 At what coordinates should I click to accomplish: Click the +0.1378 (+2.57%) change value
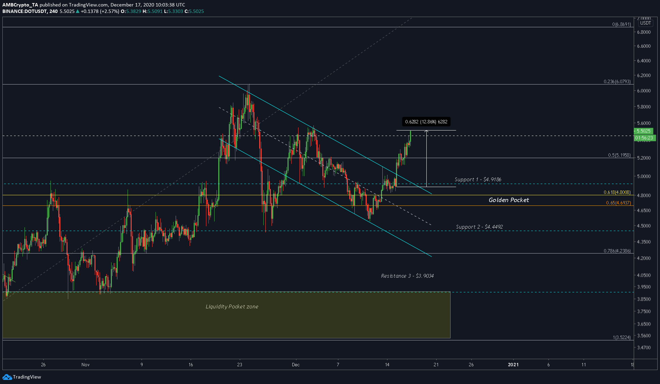(x=100, y=11)
